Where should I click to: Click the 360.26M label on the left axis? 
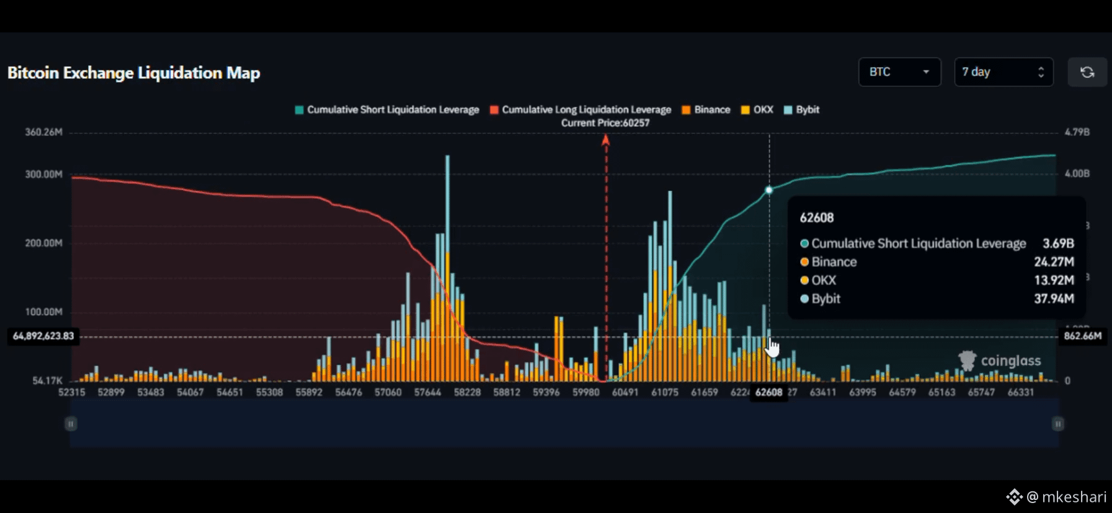tap(43, 132)
